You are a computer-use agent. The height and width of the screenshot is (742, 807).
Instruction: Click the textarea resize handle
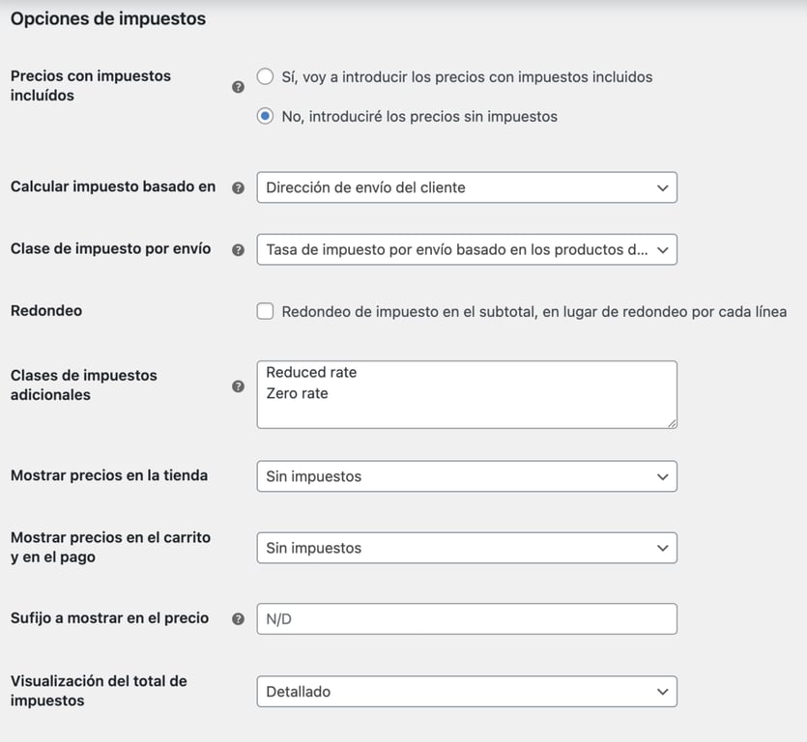click(671, 422)
